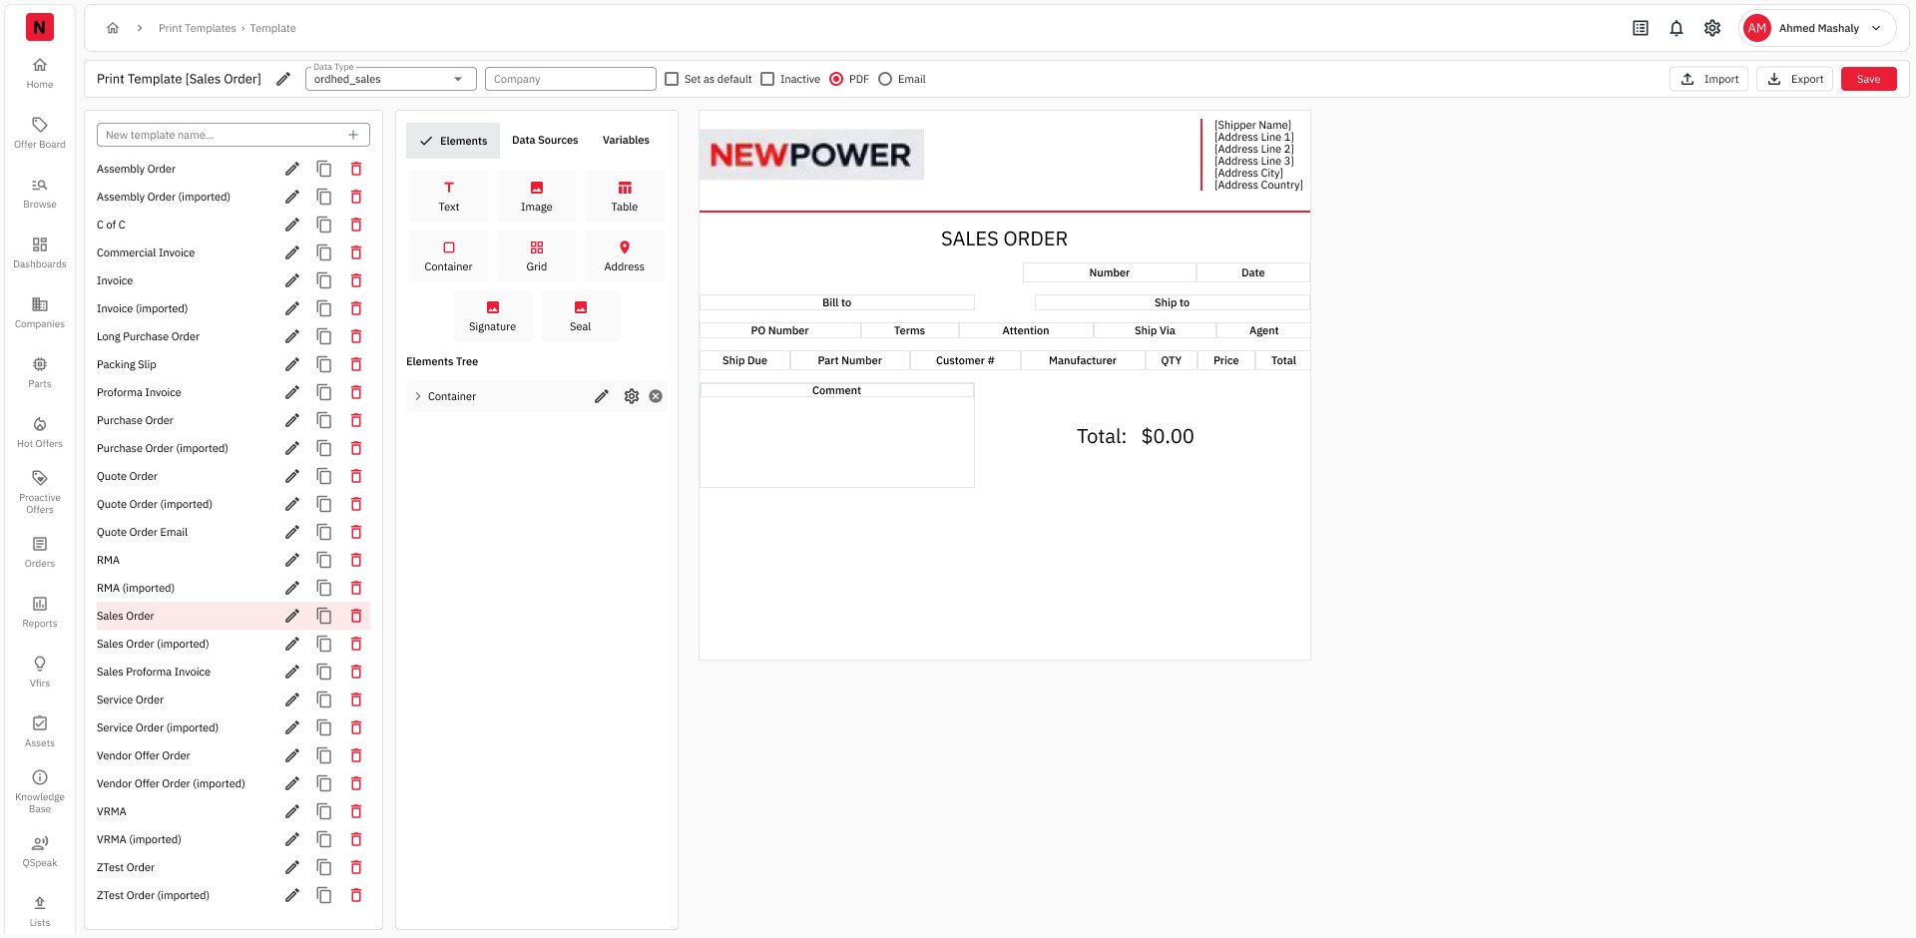The height and width of the screenshot is (938, 1916).
Task: Open the list view icon in top bar
Action: tap(1641, 28)
